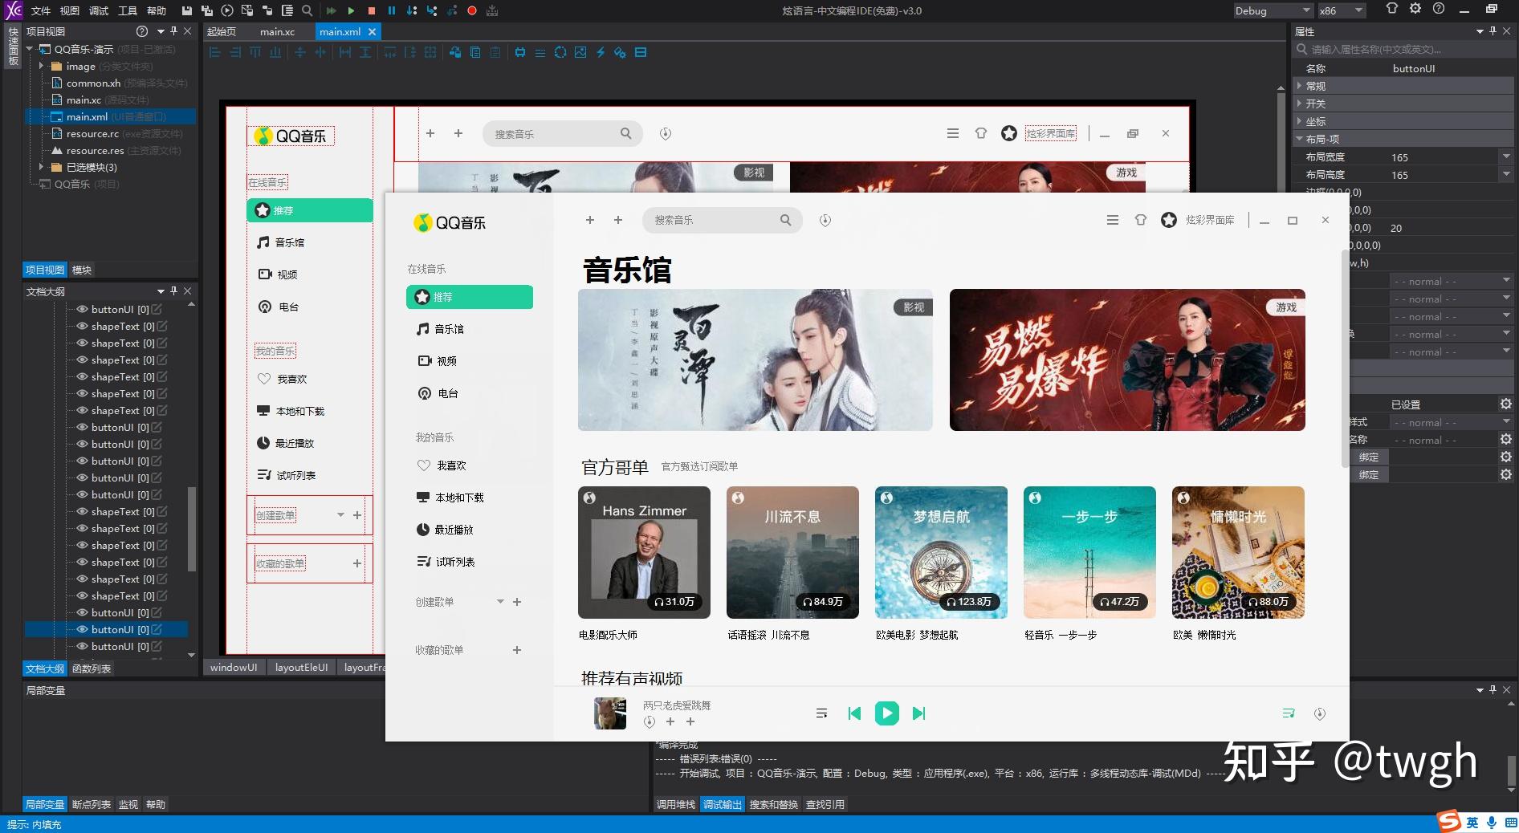Stop debugging via the red square icon
The height and width of the screenshot is (833, 1519).
coord(370,10)
